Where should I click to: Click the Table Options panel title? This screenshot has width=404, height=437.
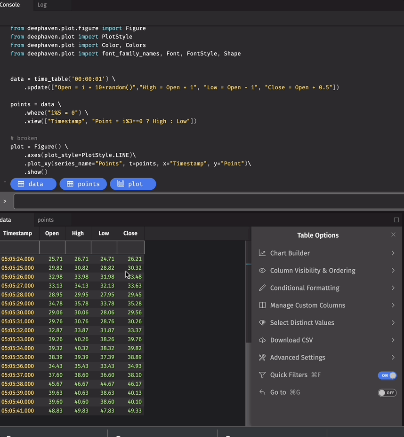pos(318,235)
